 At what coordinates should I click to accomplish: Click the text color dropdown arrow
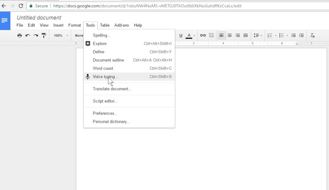pyautogui.click(x=194, y=35)
